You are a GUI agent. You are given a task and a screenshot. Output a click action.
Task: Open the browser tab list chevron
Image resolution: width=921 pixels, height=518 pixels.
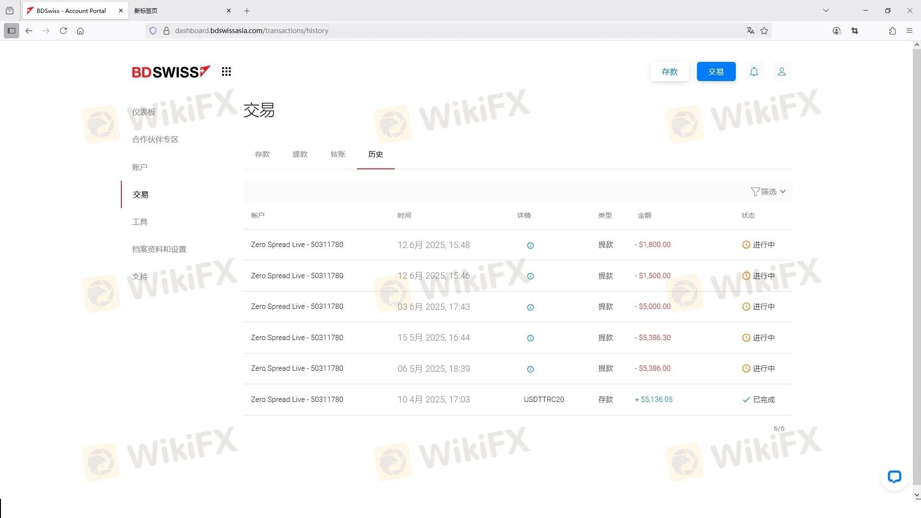(x=826, y=11)
